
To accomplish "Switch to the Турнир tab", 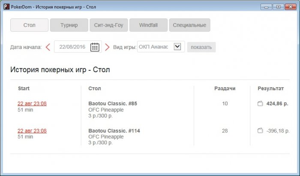I will click(x=69, y=25).
